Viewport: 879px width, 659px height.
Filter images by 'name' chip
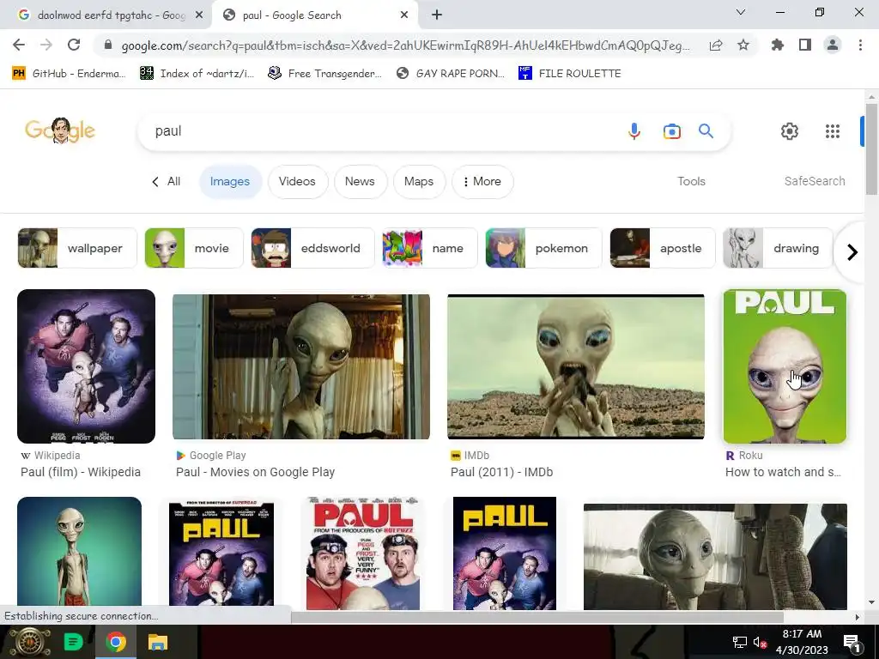pos(430,248)
